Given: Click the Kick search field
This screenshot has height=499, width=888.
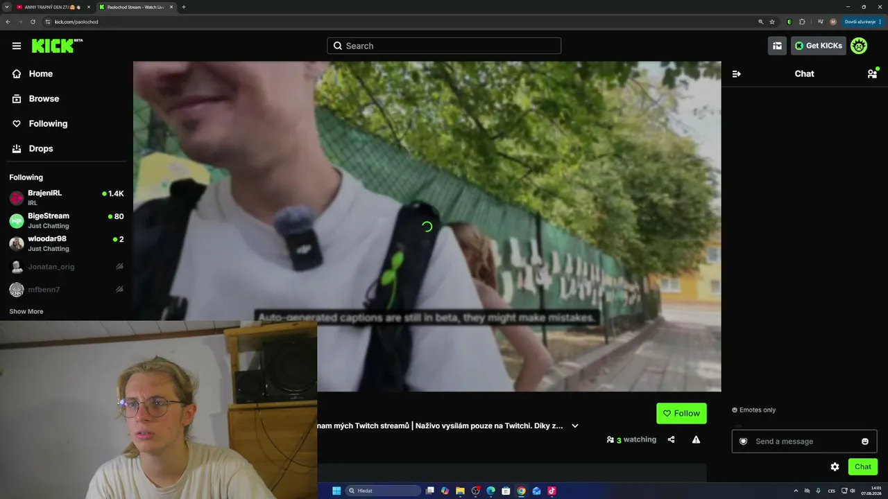Looking at the screenshot, I should coord(444,46).
